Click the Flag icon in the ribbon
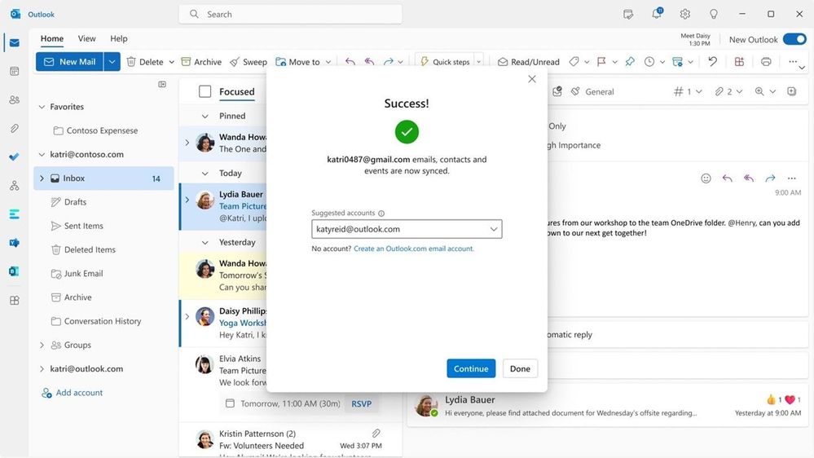The image size is (814, 458). click(x=601, y=62)
